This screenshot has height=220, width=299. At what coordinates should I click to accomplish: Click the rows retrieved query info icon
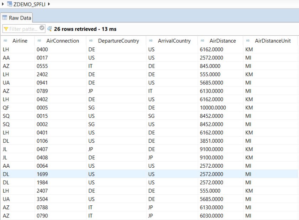point(49,29)
